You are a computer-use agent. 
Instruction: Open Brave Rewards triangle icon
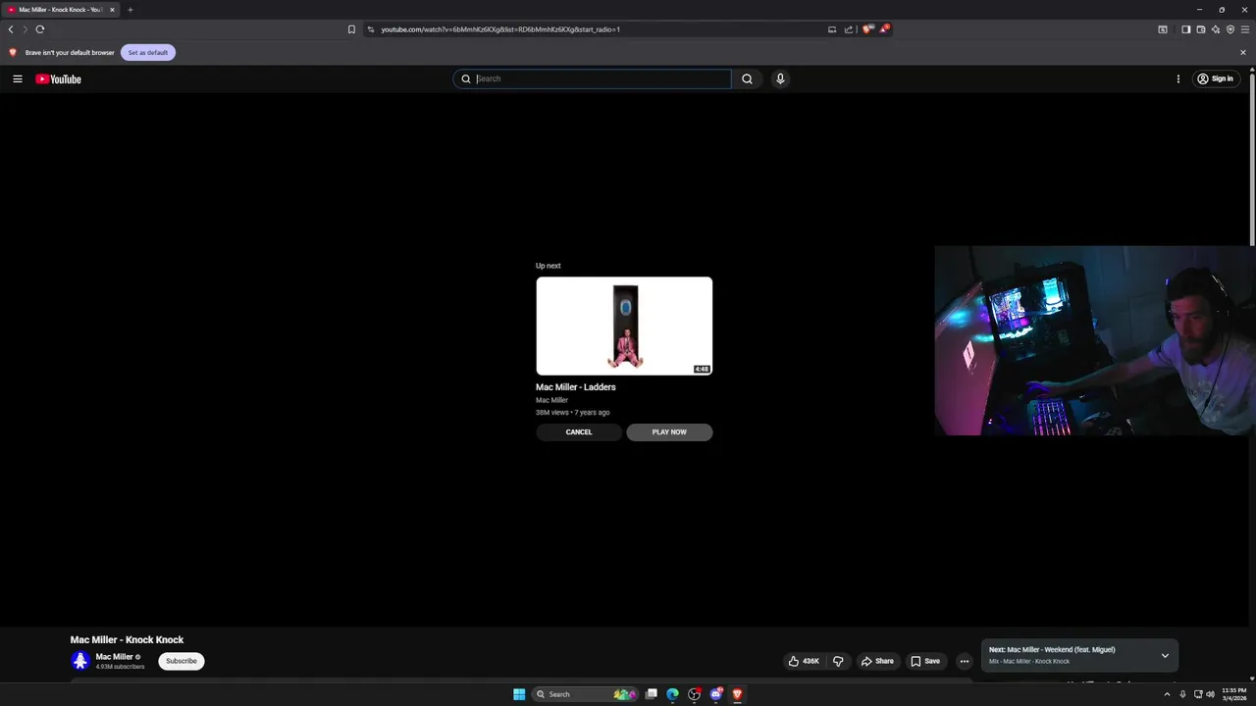[883, 29]
